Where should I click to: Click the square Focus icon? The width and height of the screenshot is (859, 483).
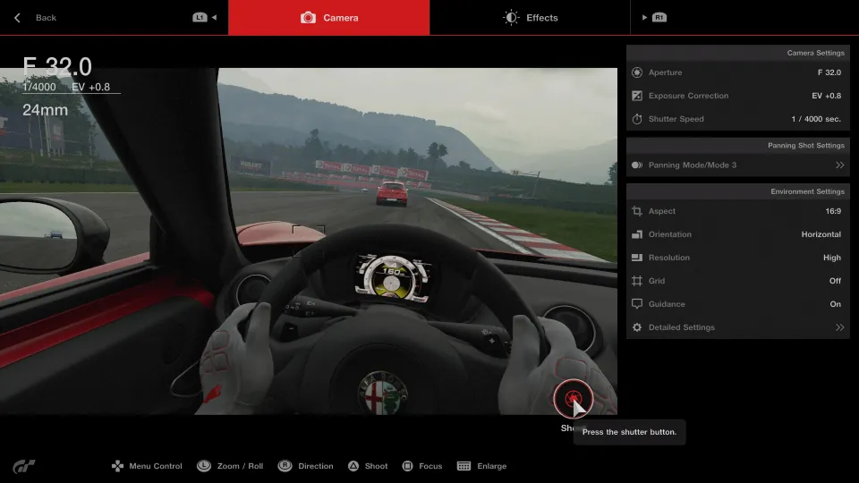407,466
